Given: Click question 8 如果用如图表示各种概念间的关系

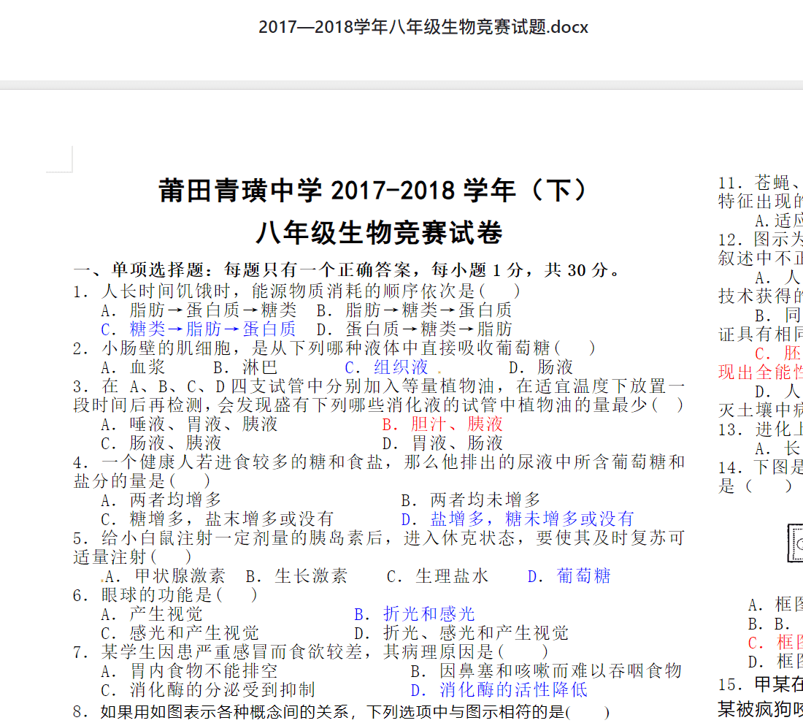Looking at the screenshot, I should (x=342, y=712).
